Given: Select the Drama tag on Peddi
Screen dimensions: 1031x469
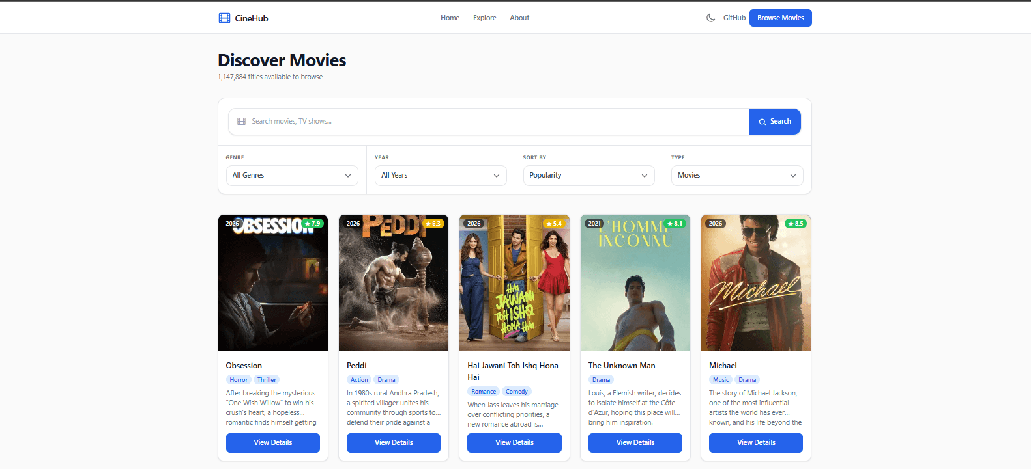Looking at the screenshot, I should point(386,380).
